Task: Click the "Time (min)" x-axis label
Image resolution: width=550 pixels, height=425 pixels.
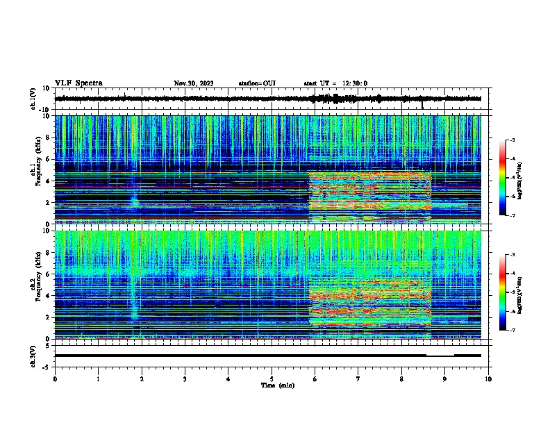Action: [x=278, y=385]
